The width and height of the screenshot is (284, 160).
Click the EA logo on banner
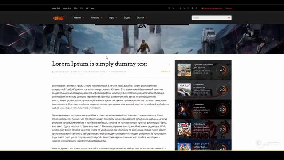(x=142, y=26)
